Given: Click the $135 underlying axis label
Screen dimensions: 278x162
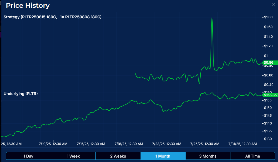Looking at the screenshot, I should pyautogui.click(x=268, y=131).
